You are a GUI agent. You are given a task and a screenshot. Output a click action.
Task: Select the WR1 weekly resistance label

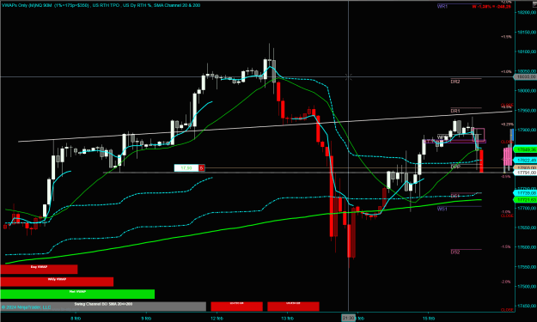[x=442, y=6]
